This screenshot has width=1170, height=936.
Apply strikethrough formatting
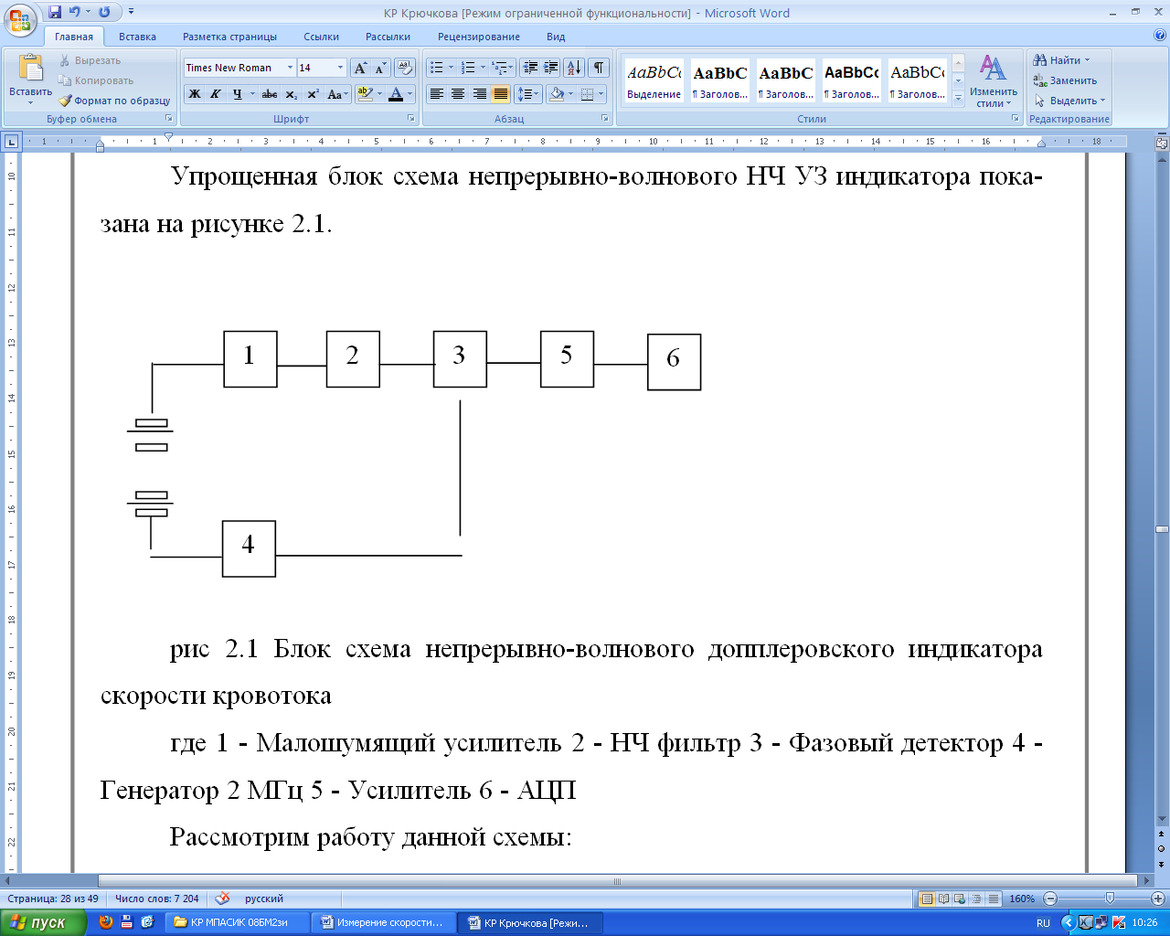270,94
